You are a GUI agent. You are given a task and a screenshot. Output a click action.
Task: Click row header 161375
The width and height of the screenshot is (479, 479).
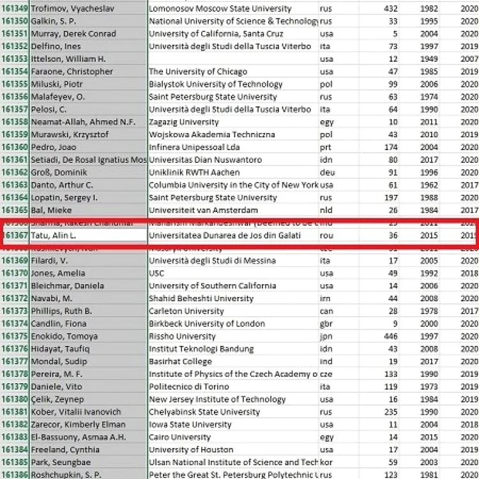[15, 337]
